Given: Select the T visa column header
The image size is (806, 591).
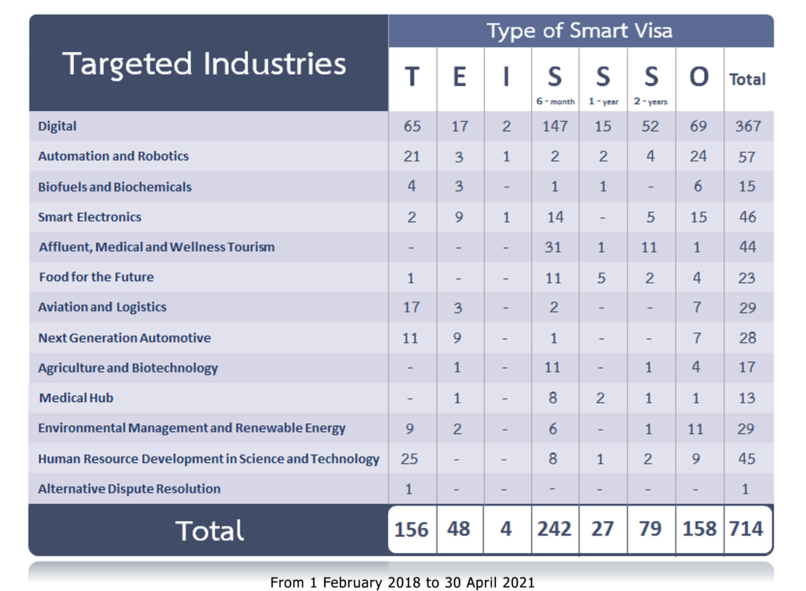Looking at the screenshot, I should 412,77.
